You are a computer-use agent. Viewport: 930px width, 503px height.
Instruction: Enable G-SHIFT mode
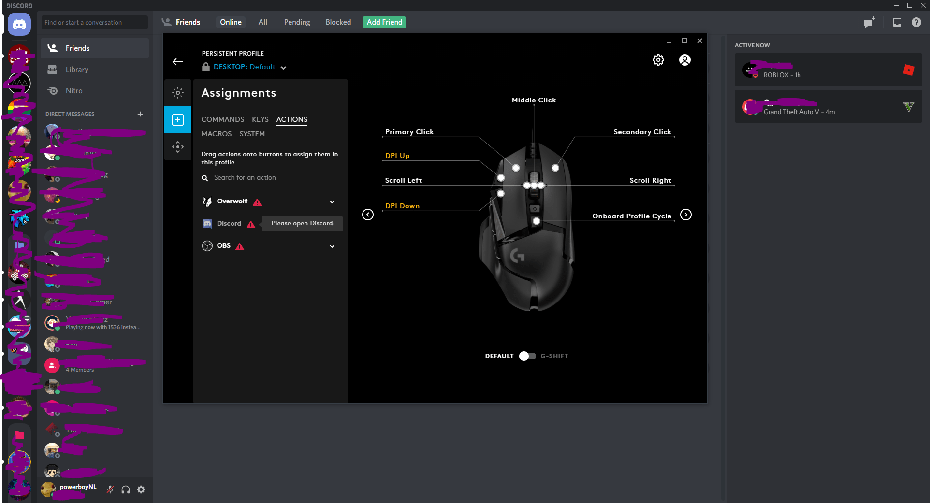(x=527, y=356)
